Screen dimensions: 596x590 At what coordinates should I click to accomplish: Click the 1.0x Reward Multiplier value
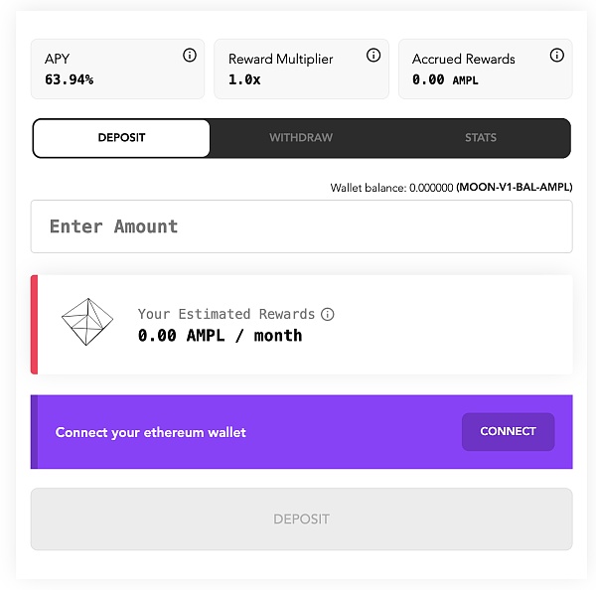click(244, 79)
